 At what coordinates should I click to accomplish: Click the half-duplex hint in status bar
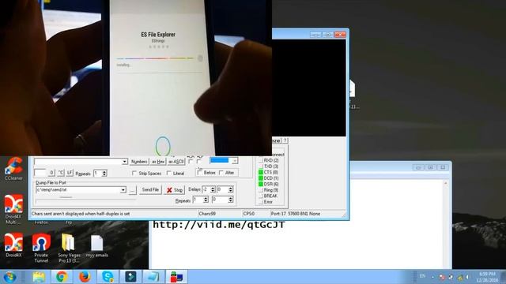81,214
